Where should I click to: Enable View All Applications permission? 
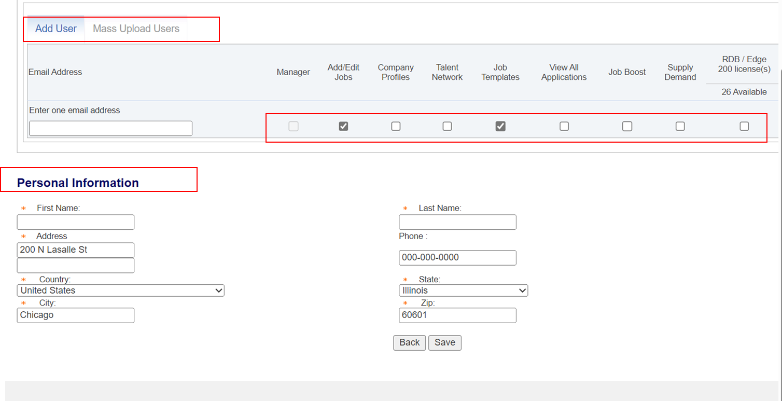coord(564,126)
